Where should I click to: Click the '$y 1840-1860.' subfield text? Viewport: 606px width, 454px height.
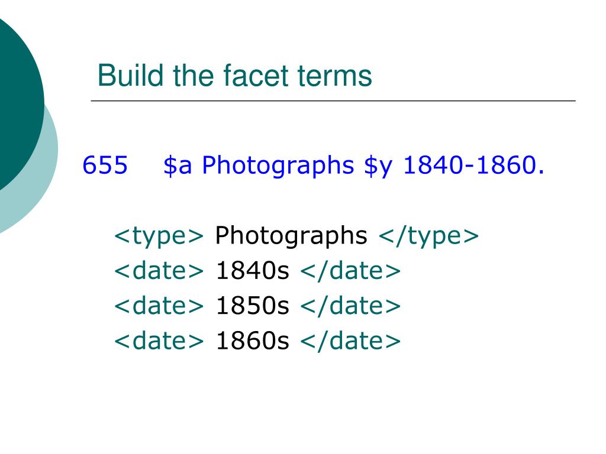(454, 166)
